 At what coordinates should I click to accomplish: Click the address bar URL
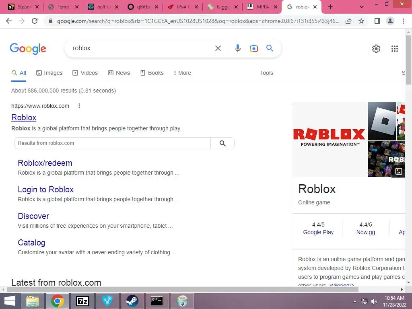pos(198,21)
